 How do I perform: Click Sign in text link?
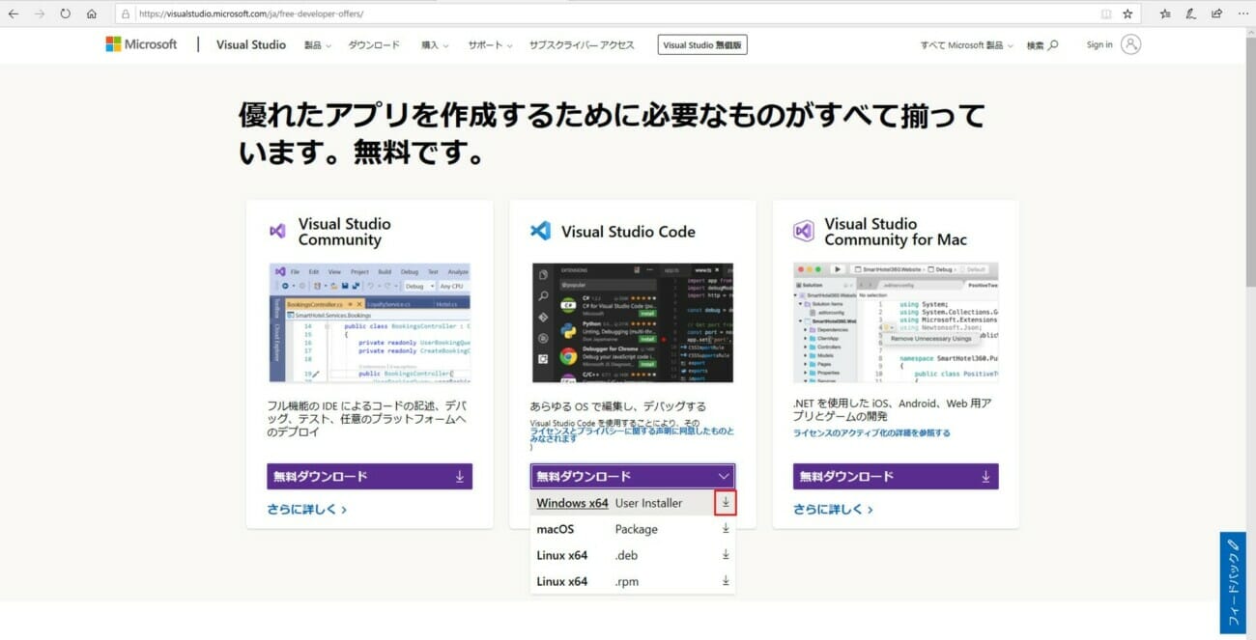1099,45
